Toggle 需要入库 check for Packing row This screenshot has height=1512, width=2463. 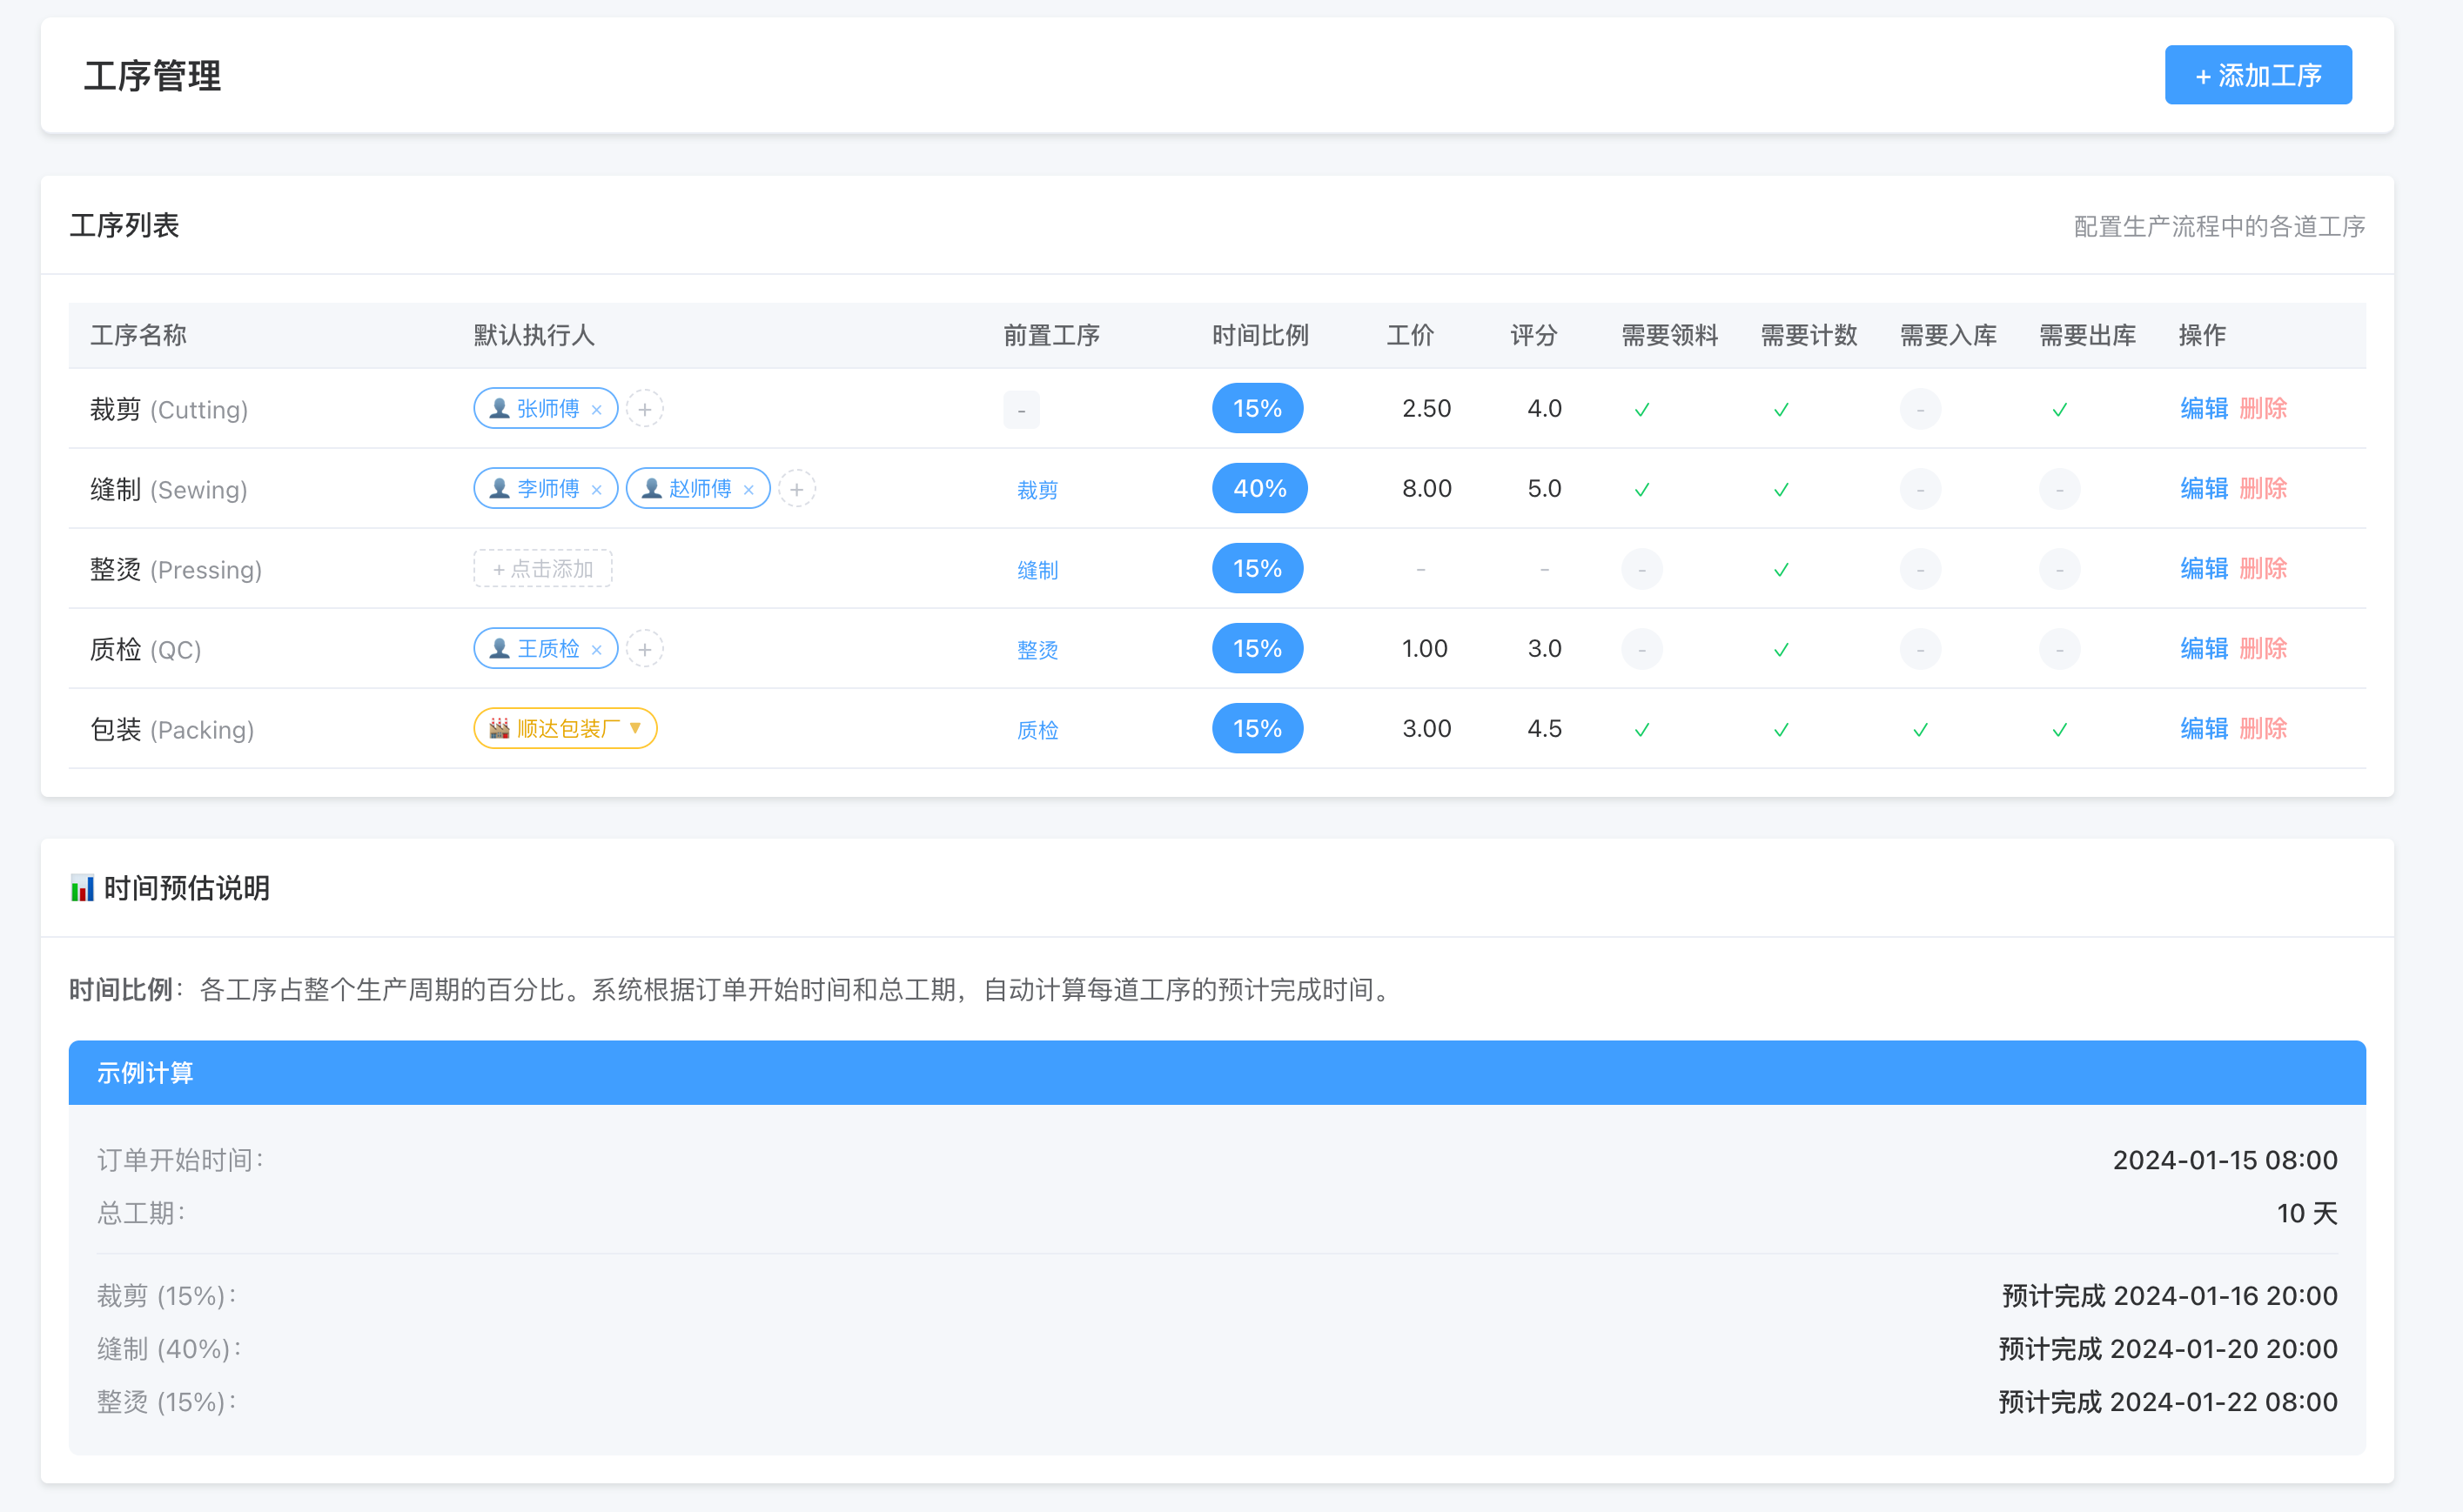coord(1920,730)
